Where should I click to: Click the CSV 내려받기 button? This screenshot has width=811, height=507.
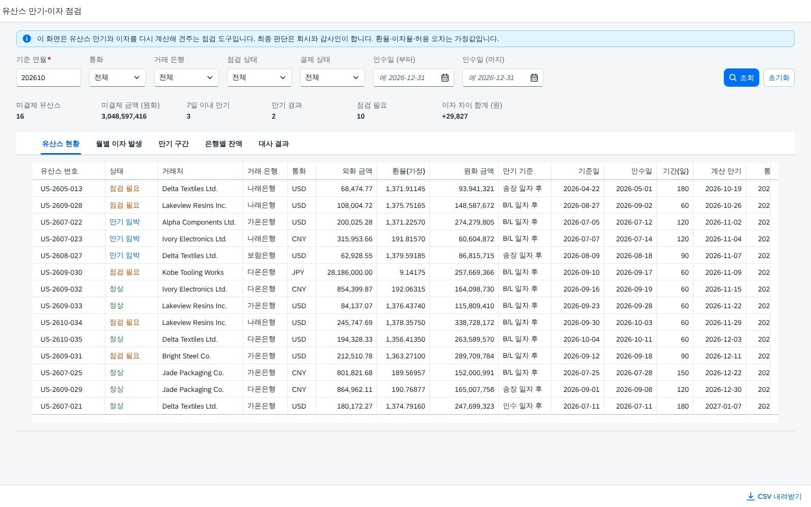tap(775, 496)
